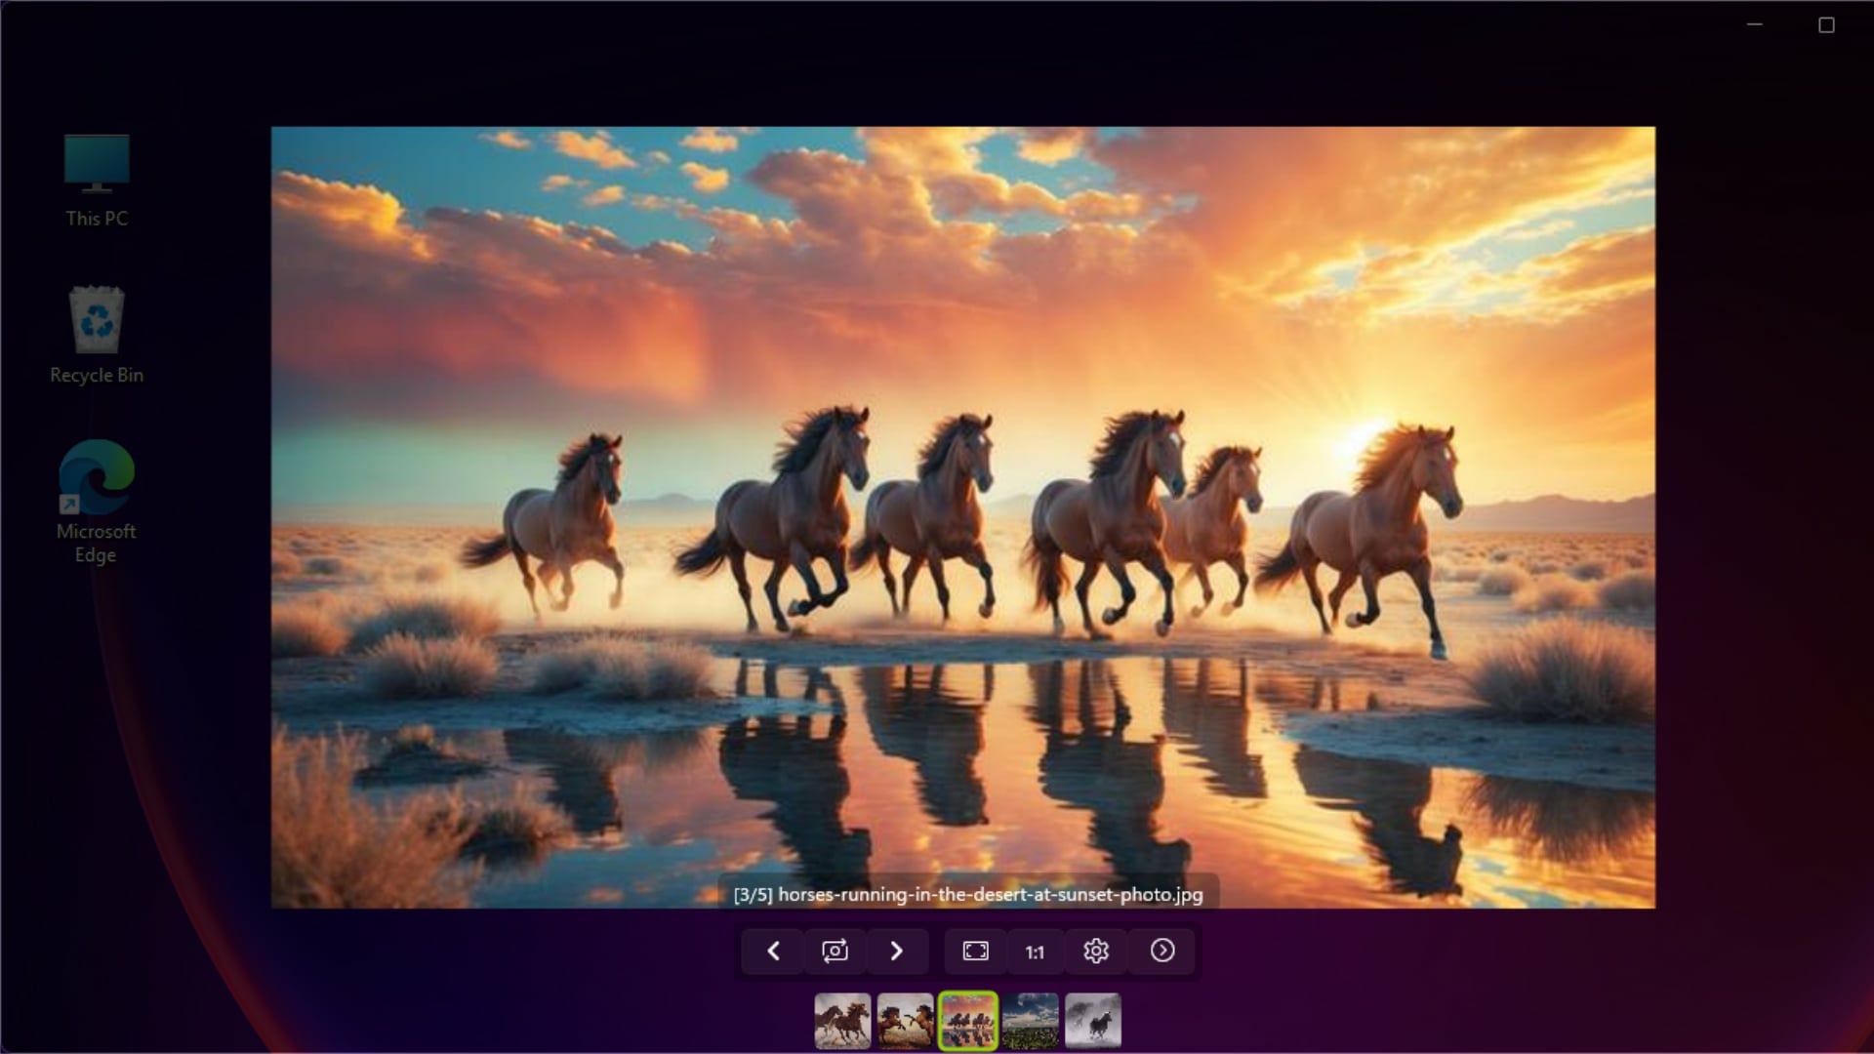Click the main horses sunset photo
Screen dimensions: 1874x1054
click(962, 488)
